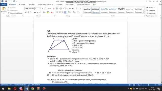Open the bullet list dropdown arrow

(59, 9)
